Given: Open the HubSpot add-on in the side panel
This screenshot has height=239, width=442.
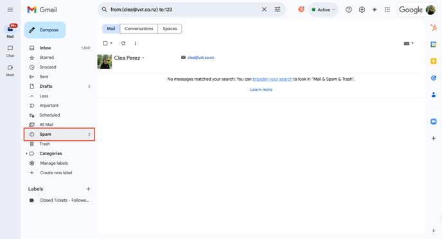Looking at the screenshot, I should click(x=434, y=28).
